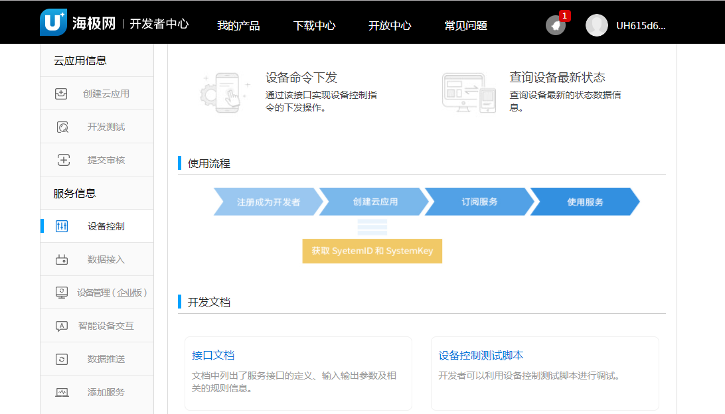The width and height of the screenshot is (725, 414).
Task: Select the 订阅服务 step arrow
Action: [x=479, y=202]
